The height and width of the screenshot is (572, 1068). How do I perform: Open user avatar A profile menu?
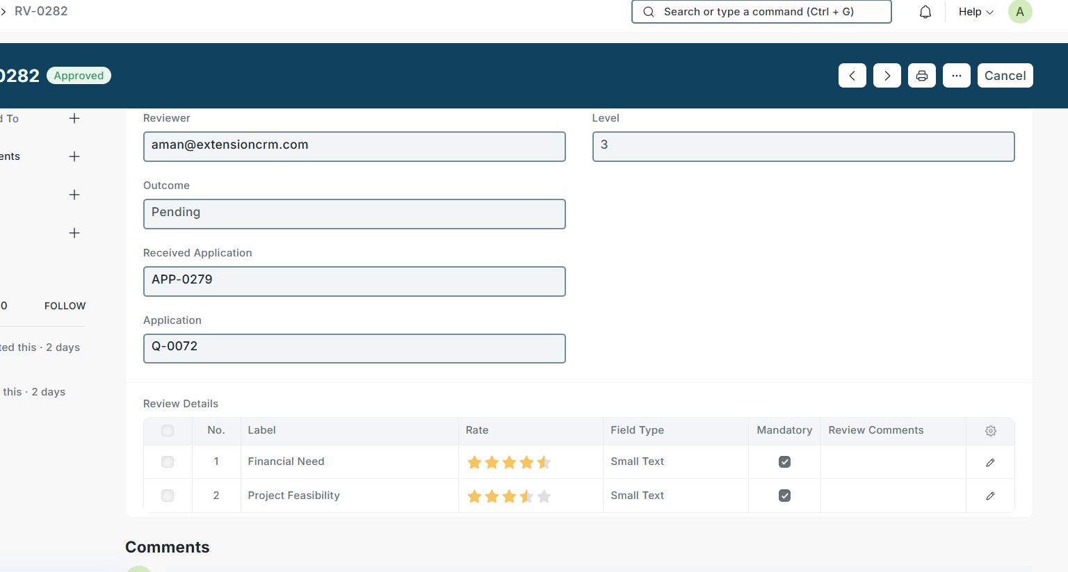[x=1019, y=12]
